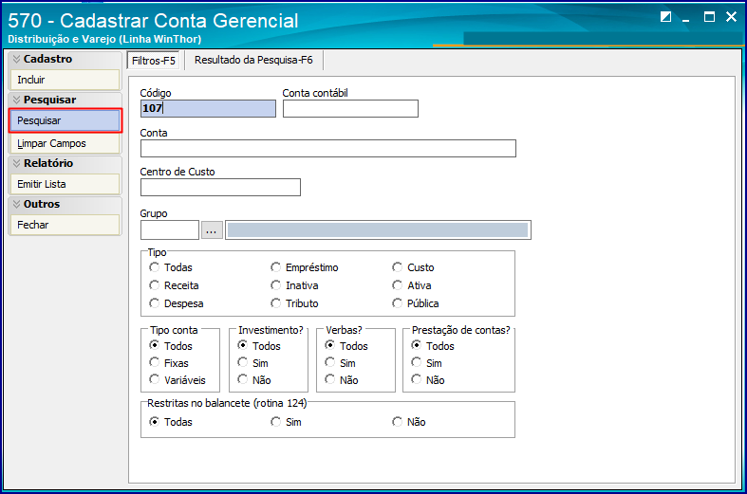
Task: Click into the Conta text field
Action: click(x=328, y=149)
